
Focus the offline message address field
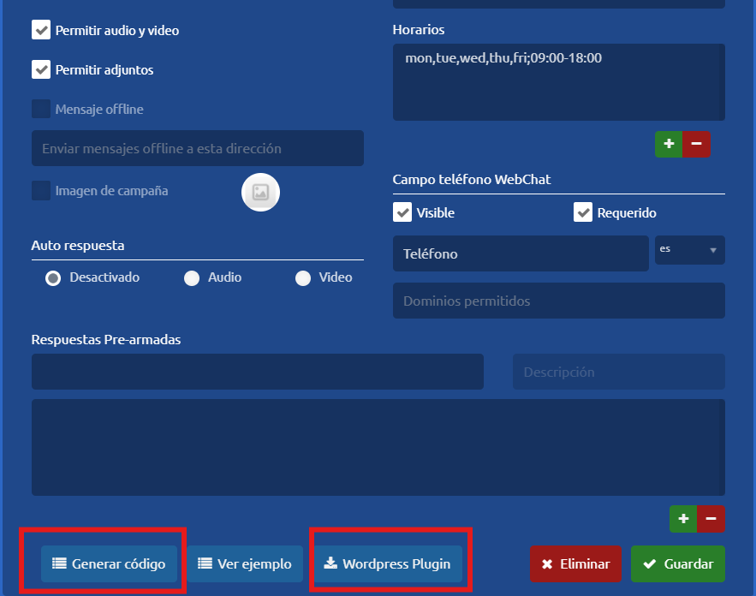(198, 148)
